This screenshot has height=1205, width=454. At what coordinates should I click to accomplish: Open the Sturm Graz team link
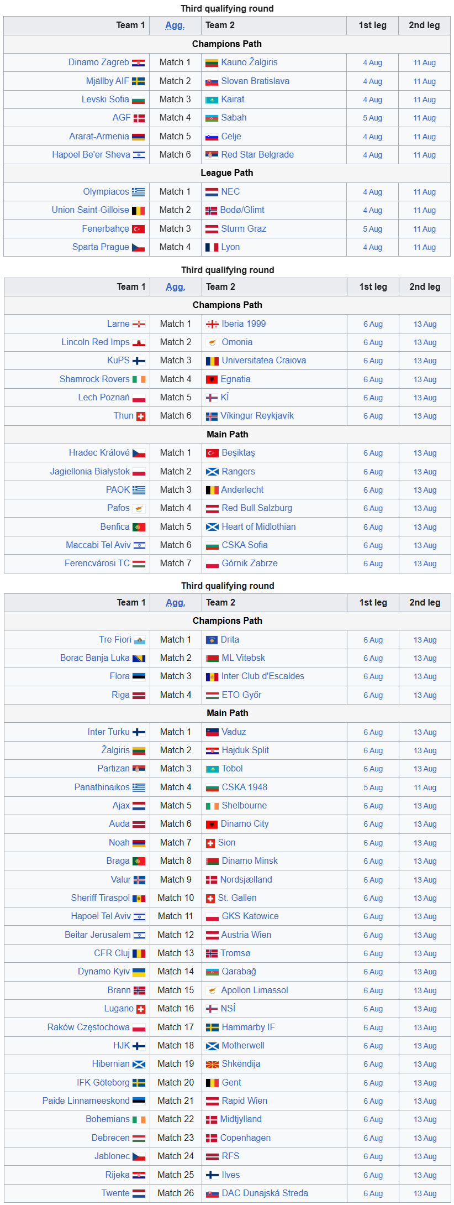[244, 229]
